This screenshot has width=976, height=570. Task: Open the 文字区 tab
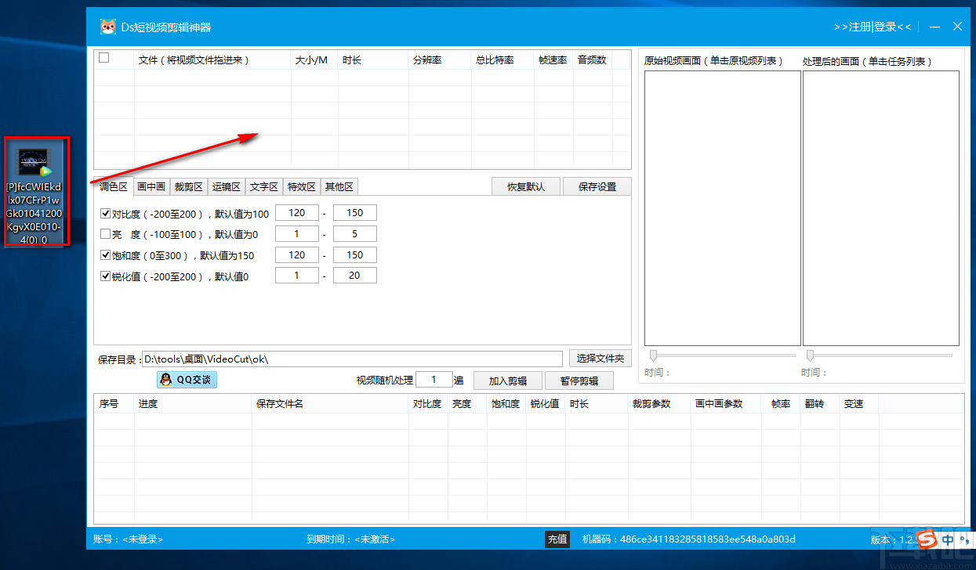[x=264, y=186]
